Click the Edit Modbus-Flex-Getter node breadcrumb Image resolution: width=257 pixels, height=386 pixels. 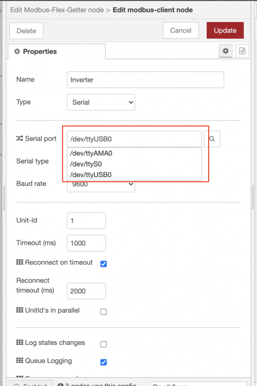[x=57, y=10]
